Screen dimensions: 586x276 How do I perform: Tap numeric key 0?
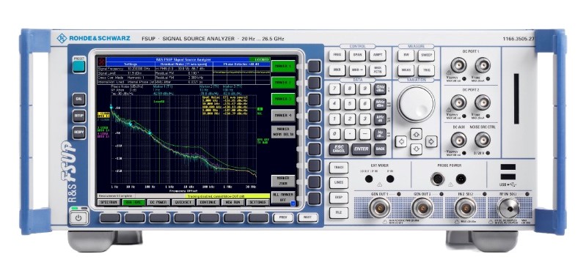pos(334,134)
